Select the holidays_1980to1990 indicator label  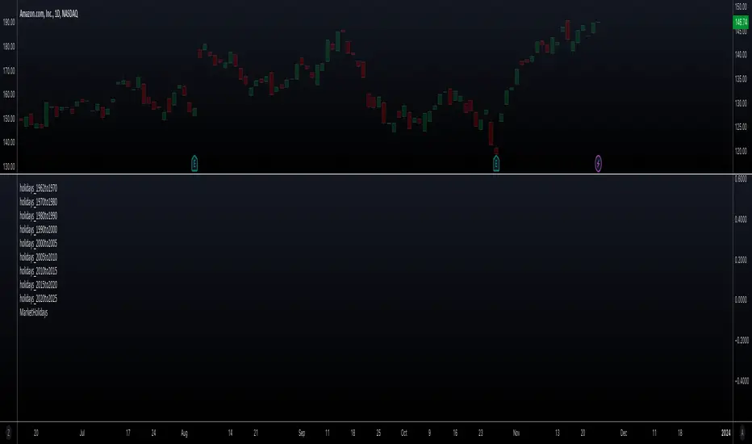pos(39,216)
